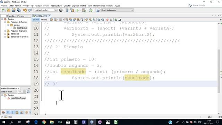Open the default config dropdown
222x125 pixels.
click(x=46, y=10)
